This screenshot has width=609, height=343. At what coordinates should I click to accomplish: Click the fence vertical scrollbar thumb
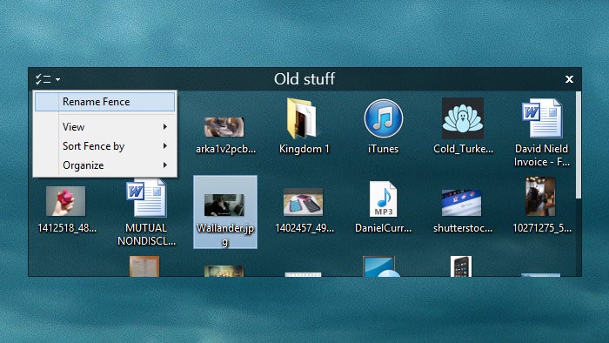(579, 145)
